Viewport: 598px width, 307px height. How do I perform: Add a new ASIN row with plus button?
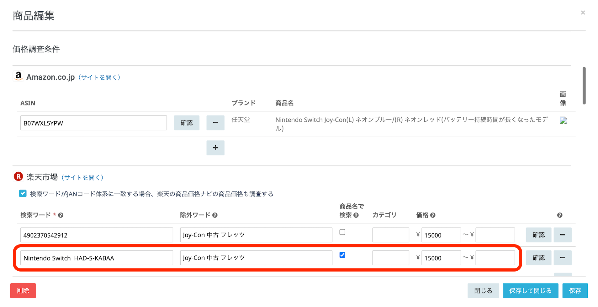215,148
